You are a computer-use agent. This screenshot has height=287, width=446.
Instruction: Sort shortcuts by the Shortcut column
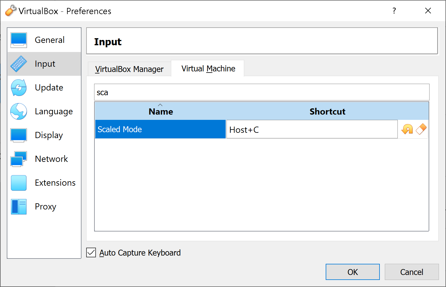coord(327,111)
